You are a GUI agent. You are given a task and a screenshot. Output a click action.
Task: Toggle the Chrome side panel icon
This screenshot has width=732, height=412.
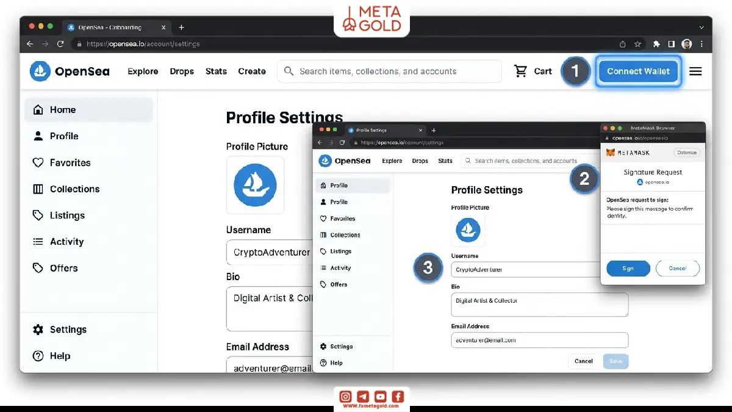pyautogui.click(x=671, y=44)
